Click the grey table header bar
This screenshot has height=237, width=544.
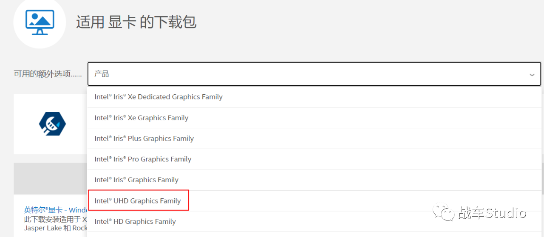pos(50,178)
